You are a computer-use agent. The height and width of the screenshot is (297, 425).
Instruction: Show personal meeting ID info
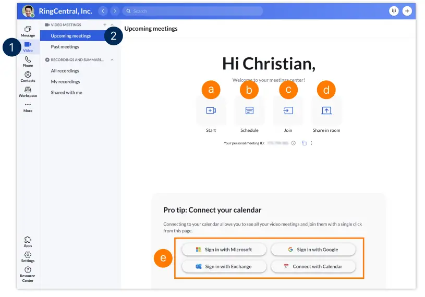[x=293, y=143]
